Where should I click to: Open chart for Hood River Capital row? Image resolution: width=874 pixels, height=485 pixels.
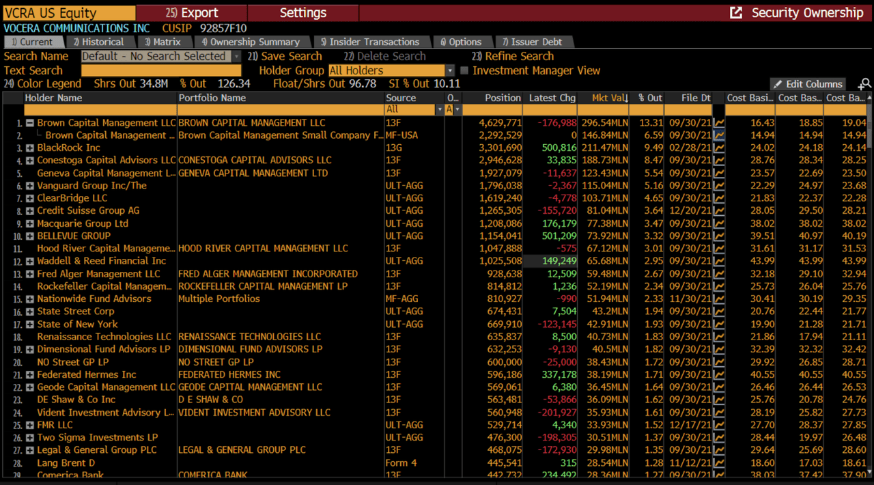(719, 249)
